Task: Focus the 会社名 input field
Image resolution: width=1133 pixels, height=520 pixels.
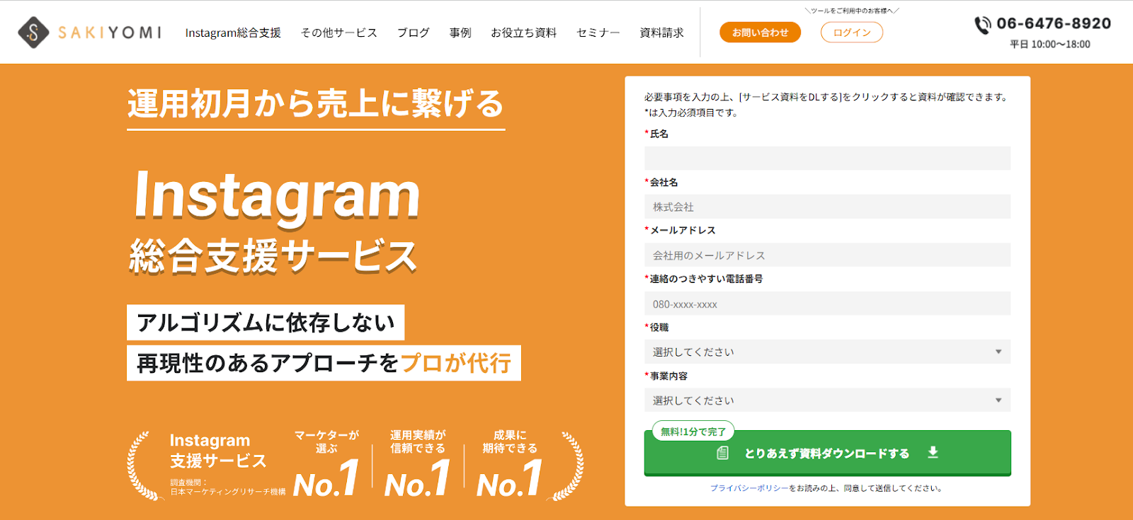Action: point(827,207)
